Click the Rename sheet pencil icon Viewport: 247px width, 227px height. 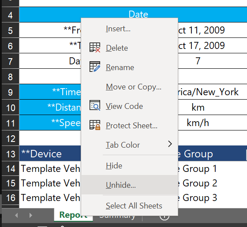point(95,67)
